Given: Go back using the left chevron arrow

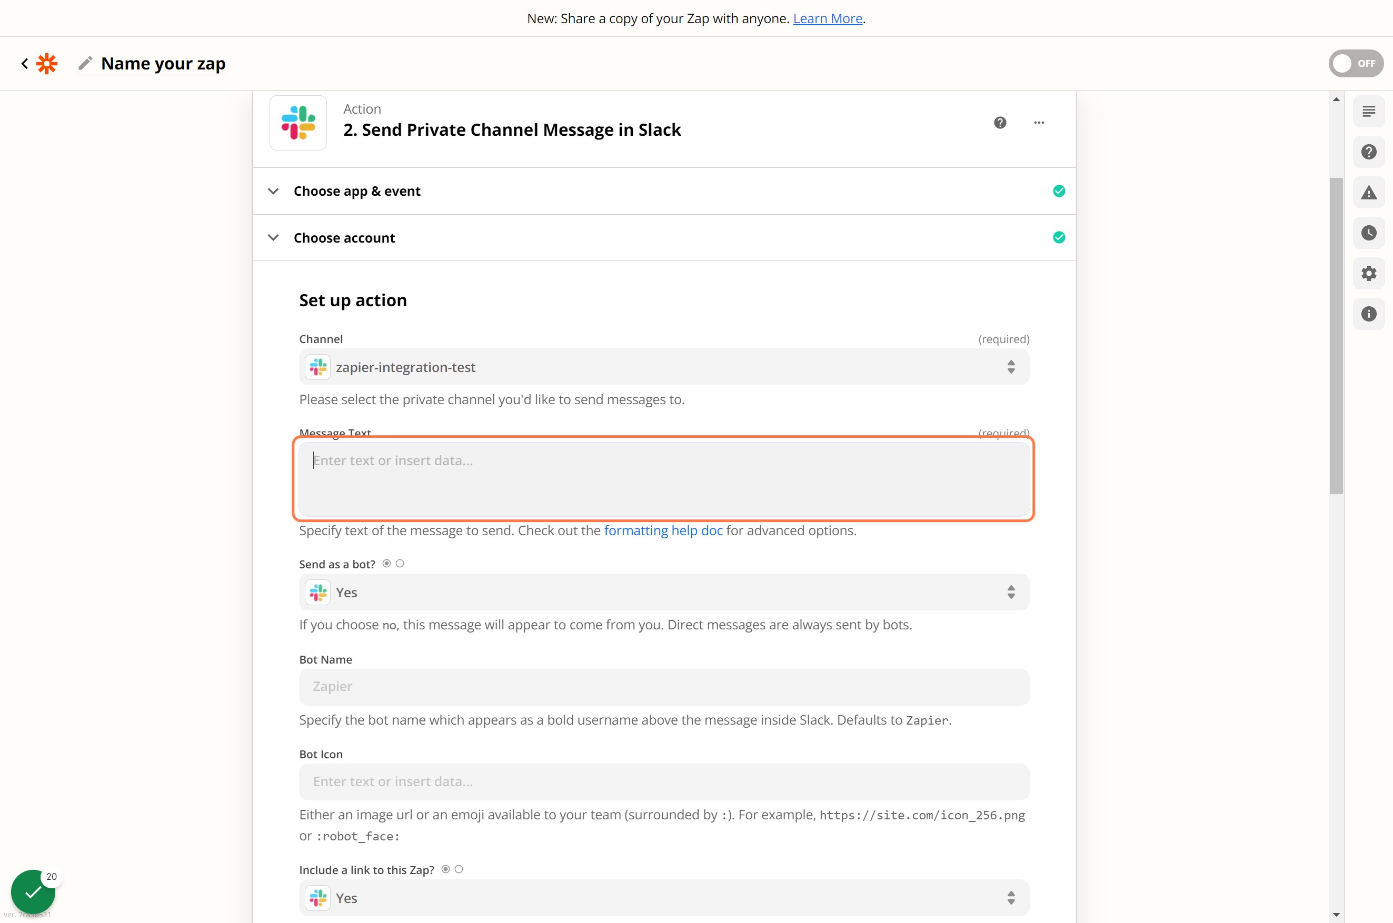Looking at the screenshot, I should pyautogui.click(x=24, y=63).
